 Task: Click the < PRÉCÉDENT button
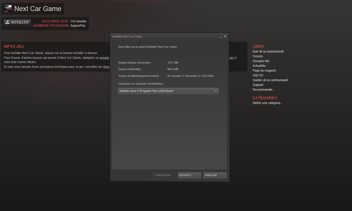164,175
